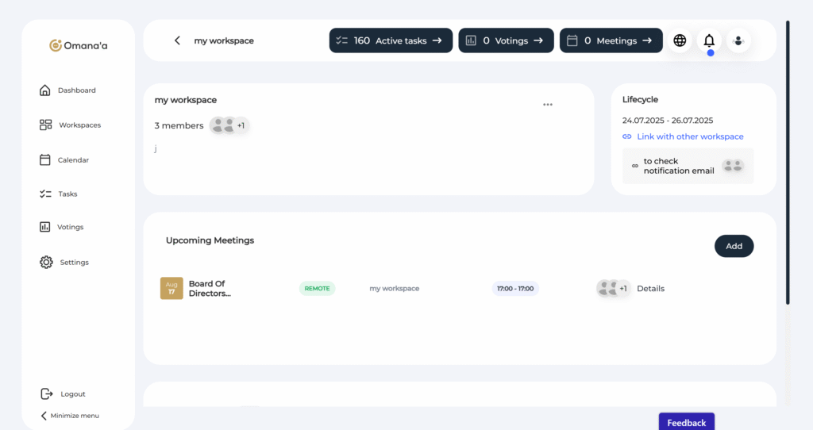Viewport: 813px width, 430px height.
Task: Open the three-dot workspace options menu
Action: click(x=547, y=105)
